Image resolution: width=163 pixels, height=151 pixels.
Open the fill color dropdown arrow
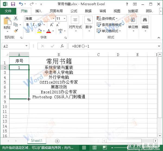pyautogui.click(x=44, y=31)
